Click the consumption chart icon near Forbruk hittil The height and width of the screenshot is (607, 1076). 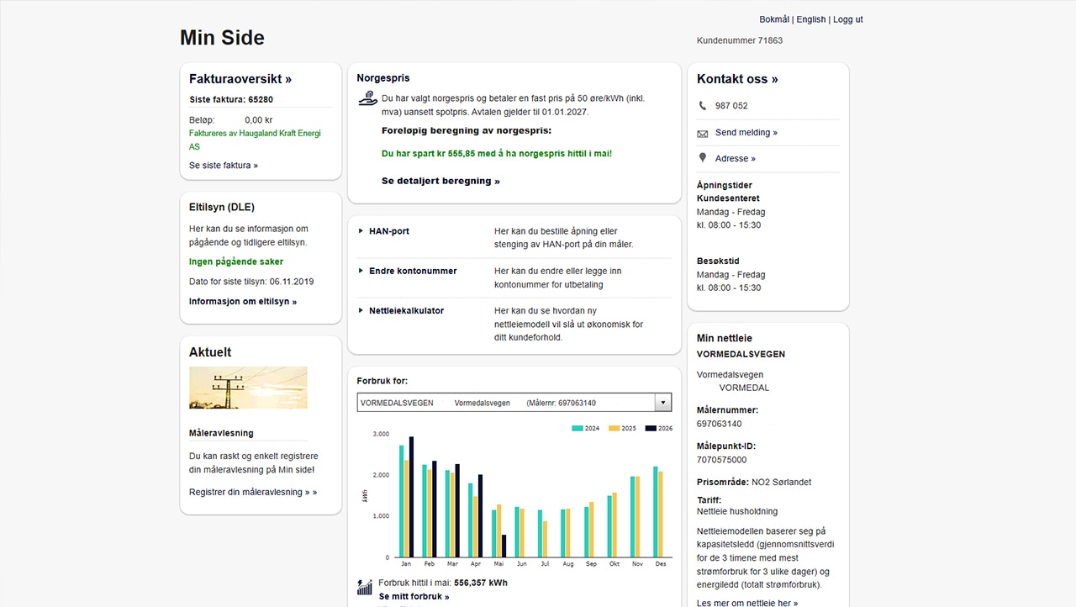pyautogui.click(x=365, y=587)
